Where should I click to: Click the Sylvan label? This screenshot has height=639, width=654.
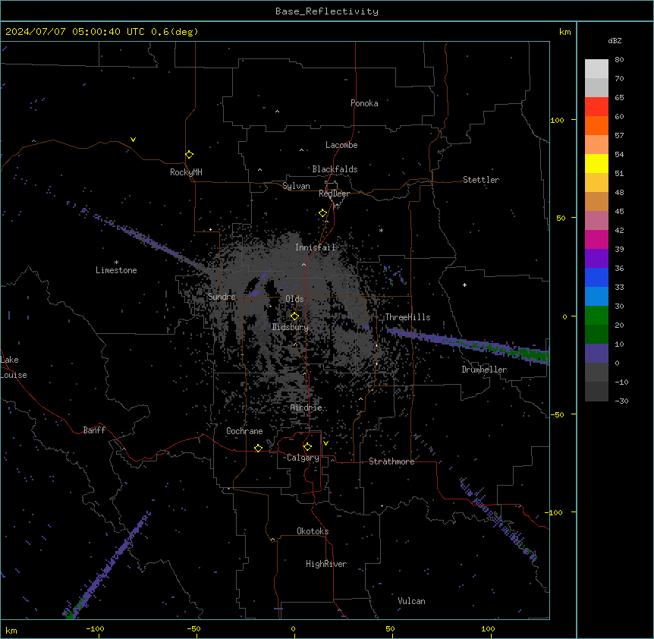(296, 186)
